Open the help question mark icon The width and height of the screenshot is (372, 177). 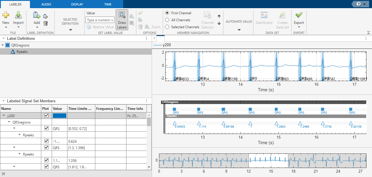click(x=358, y=4)
